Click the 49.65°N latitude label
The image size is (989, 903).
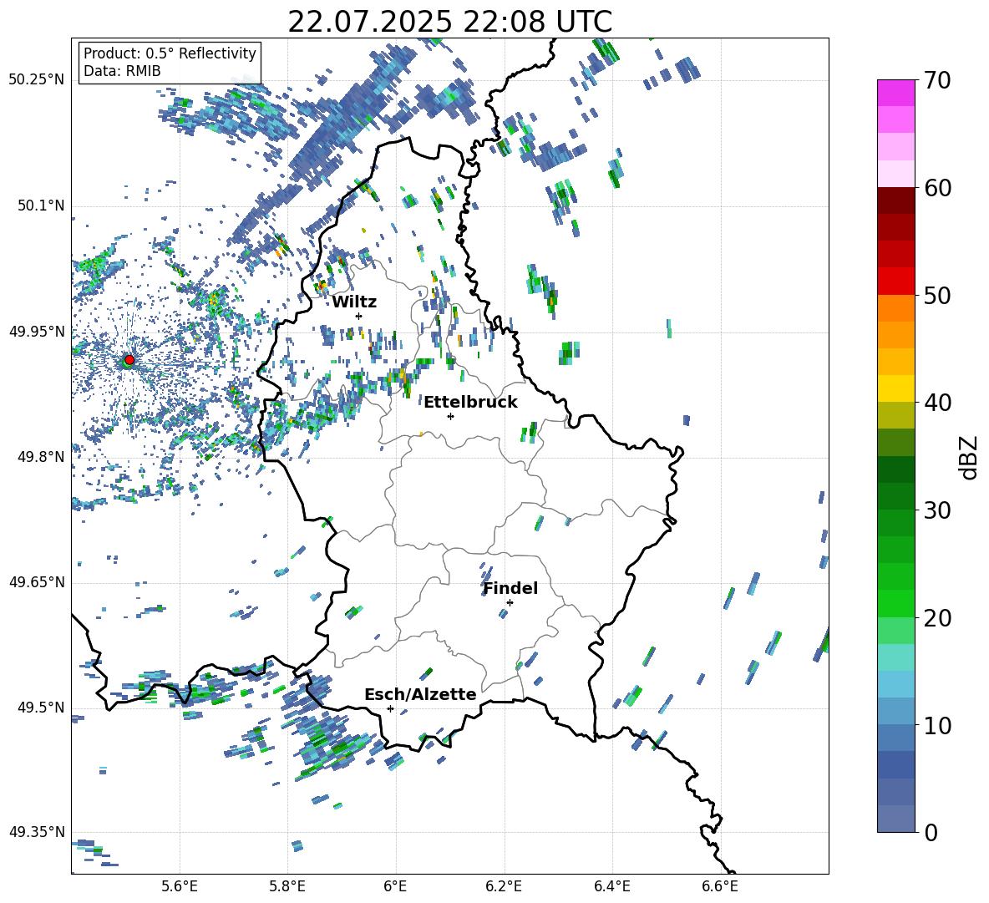(37, 582)
